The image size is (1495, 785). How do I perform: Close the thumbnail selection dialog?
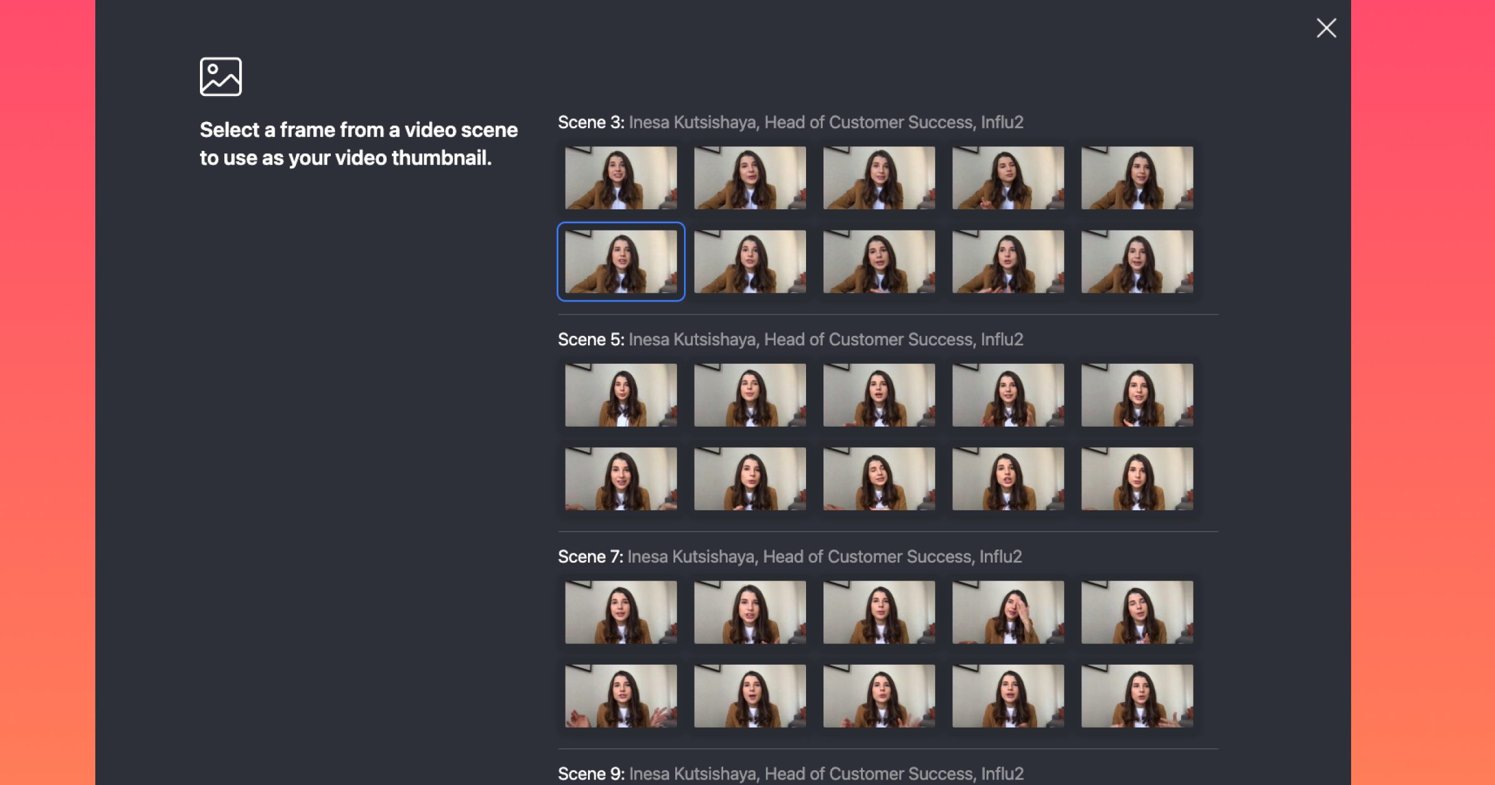coord(1326,28)
